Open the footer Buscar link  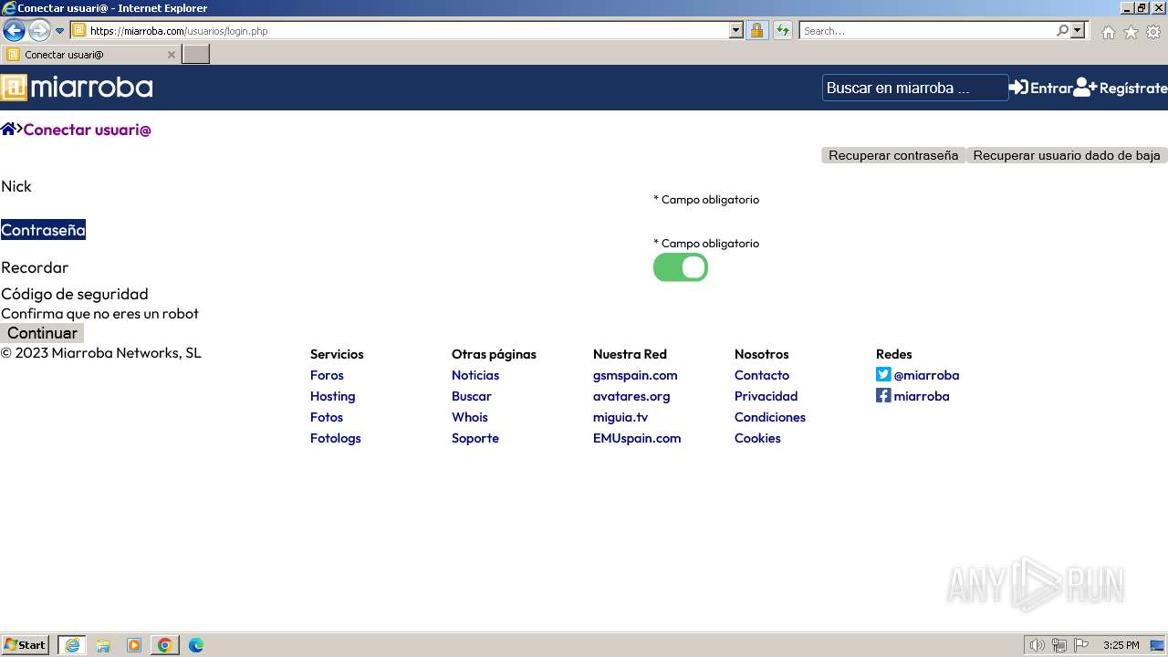click(x=472, y=396)
